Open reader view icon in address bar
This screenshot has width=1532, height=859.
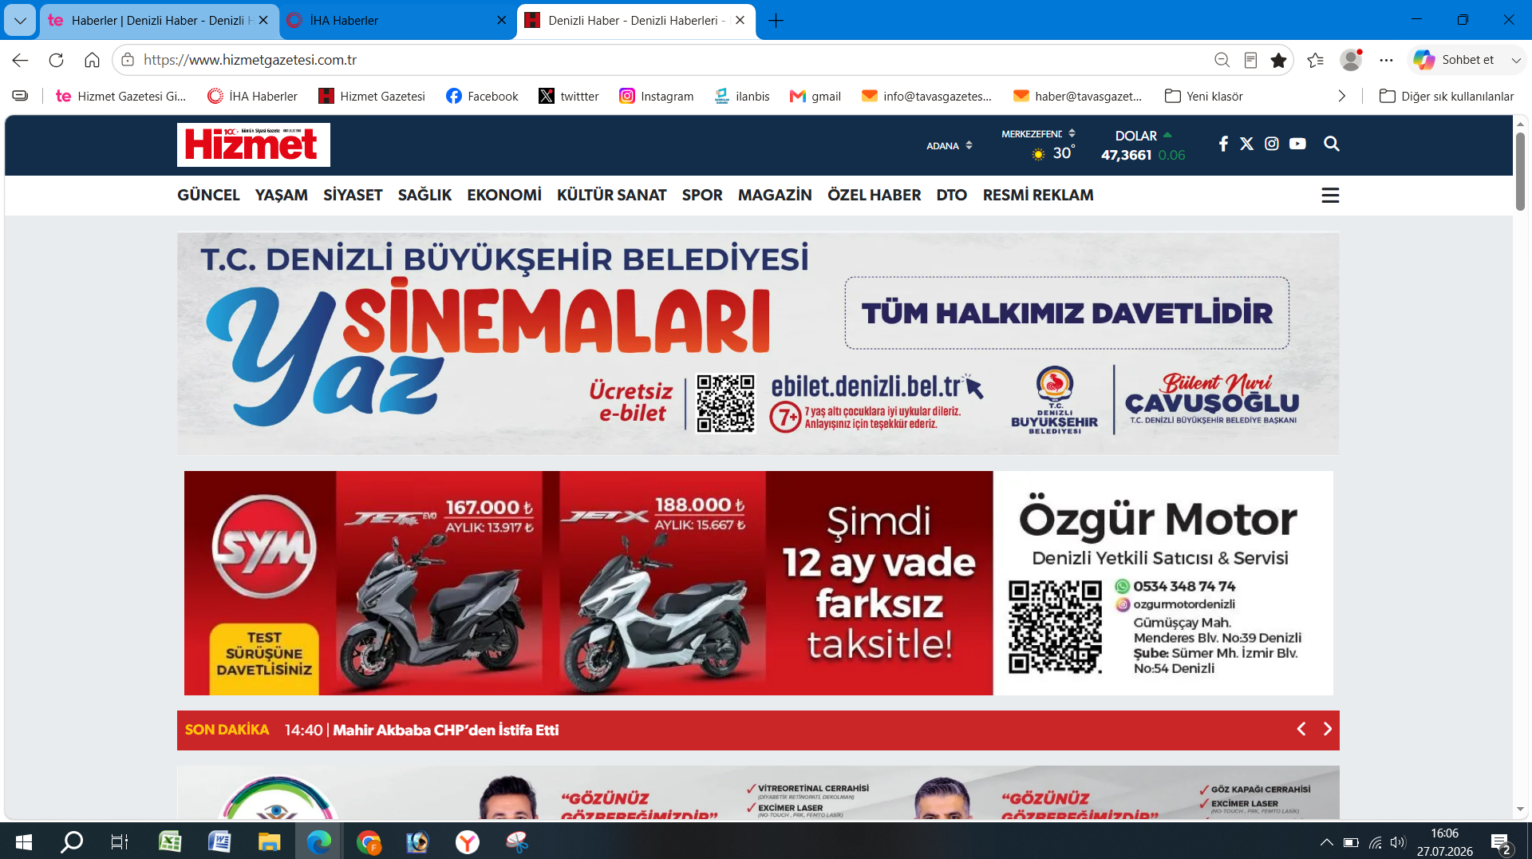(1250, 60)
